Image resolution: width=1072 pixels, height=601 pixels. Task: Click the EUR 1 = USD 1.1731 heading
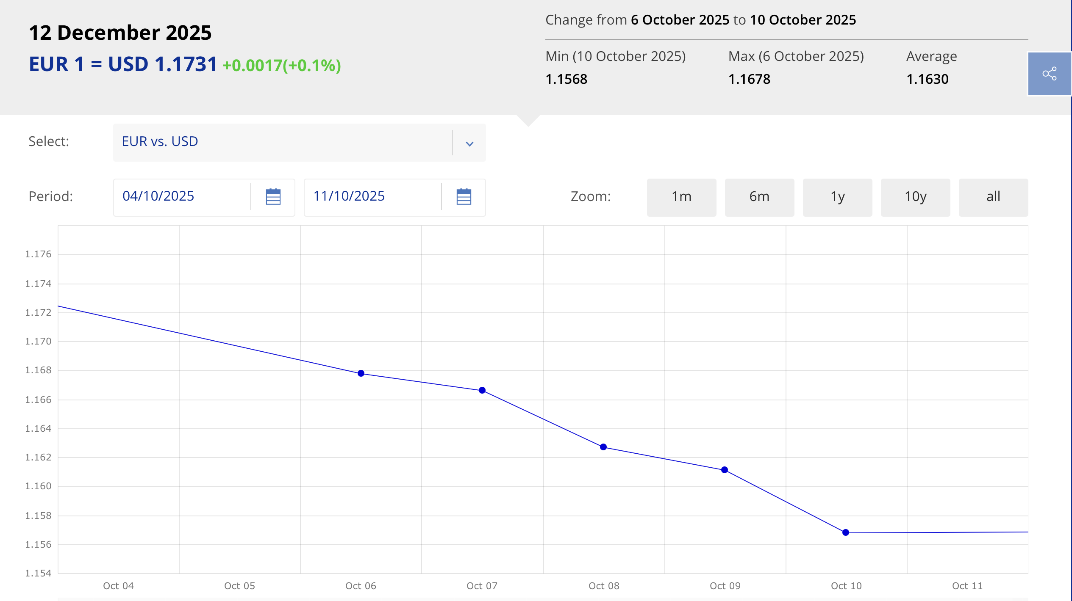(x=123, y=64)
